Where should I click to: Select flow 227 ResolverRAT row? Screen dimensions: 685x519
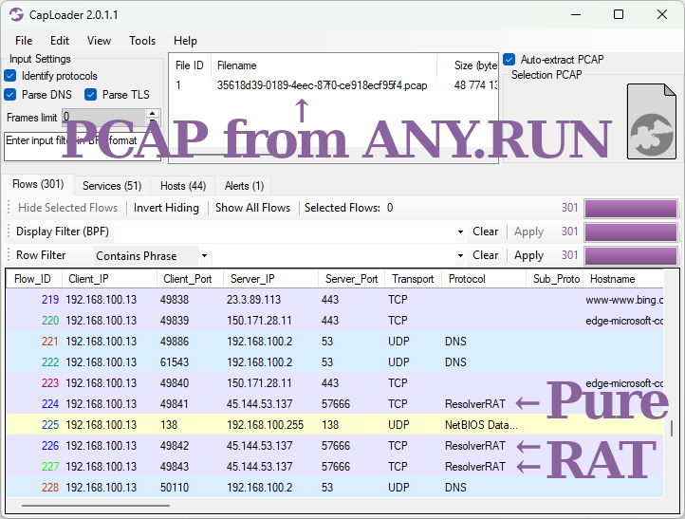pos(335,467)
